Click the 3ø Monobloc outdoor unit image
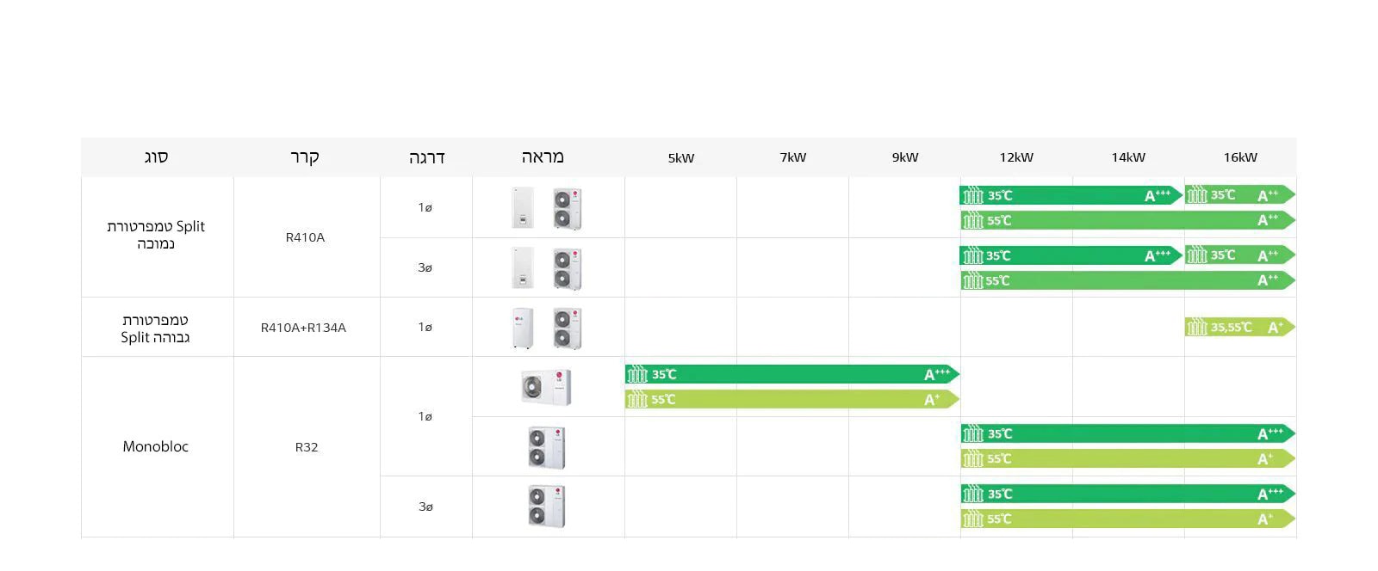The image size is (1378, 571). click(546, 507)
